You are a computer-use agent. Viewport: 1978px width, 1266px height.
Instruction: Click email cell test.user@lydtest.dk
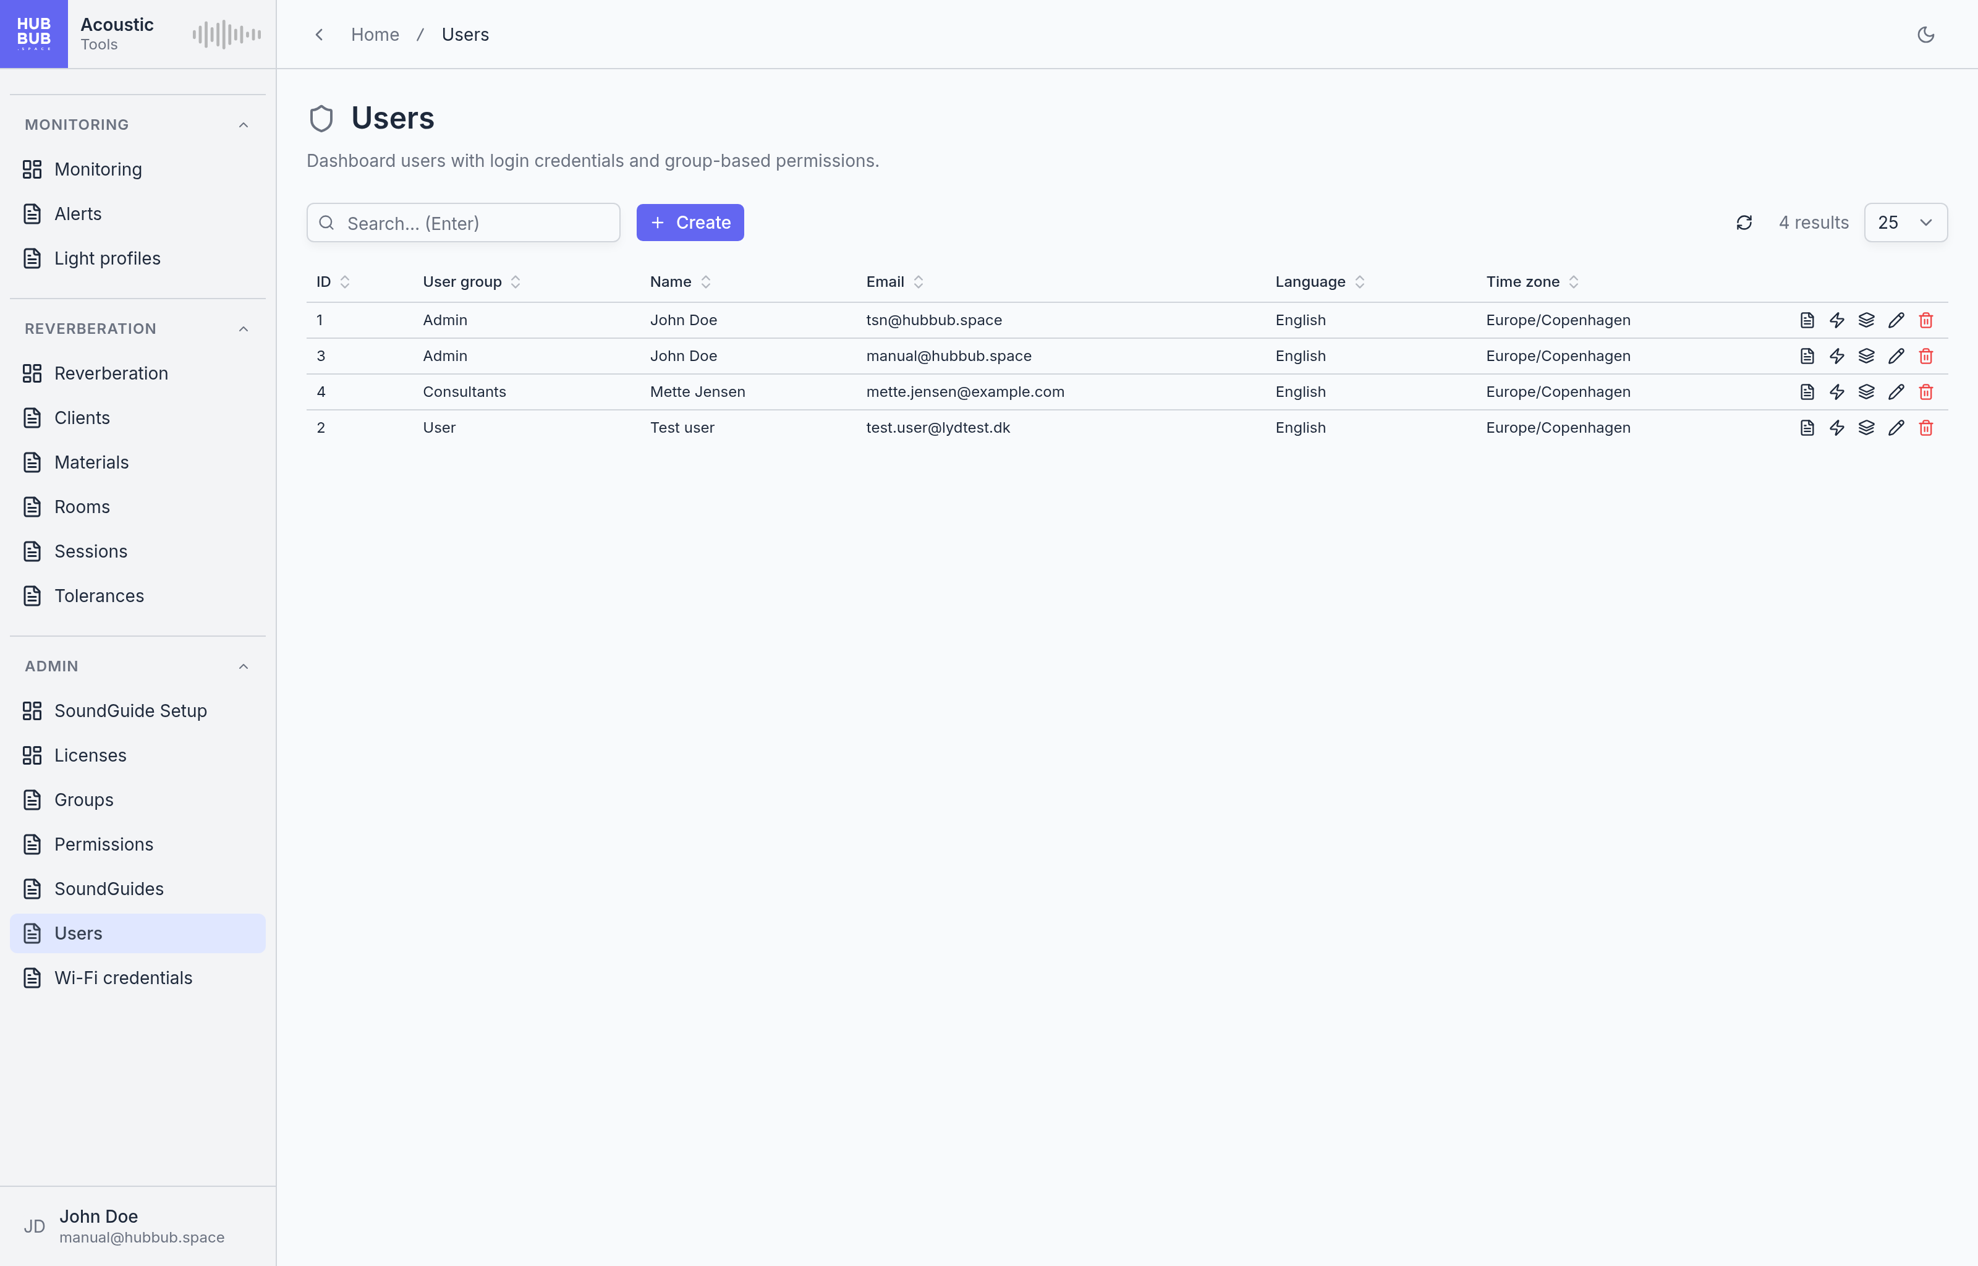pos(938,428)
